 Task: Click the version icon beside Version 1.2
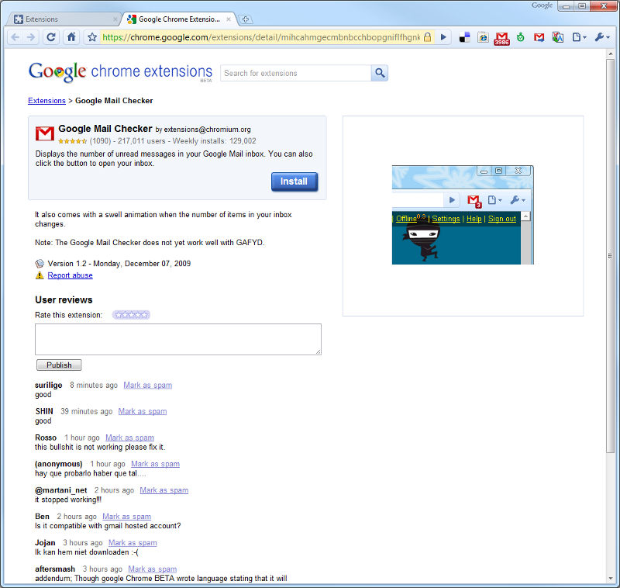tap(40, 264)
